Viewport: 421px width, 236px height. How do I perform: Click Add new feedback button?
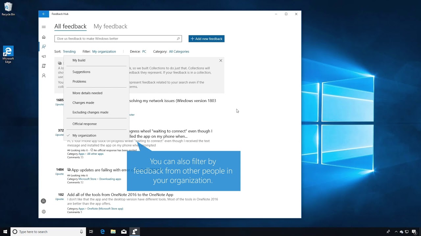point(207,39)
